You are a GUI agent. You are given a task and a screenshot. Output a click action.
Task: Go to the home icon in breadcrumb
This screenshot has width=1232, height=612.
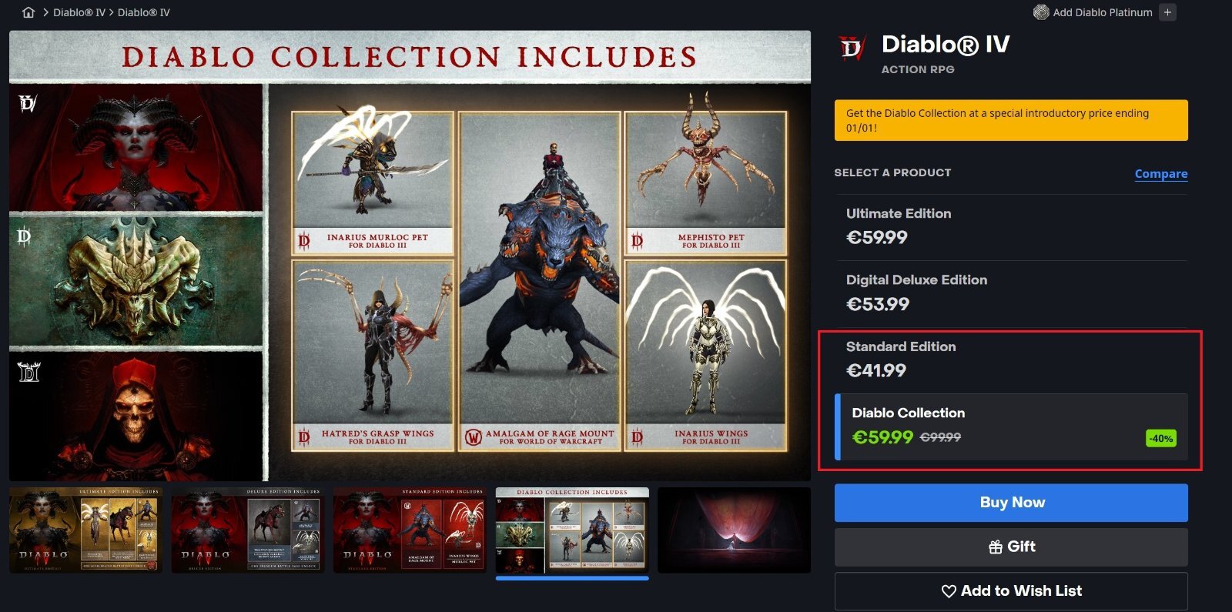28,12
